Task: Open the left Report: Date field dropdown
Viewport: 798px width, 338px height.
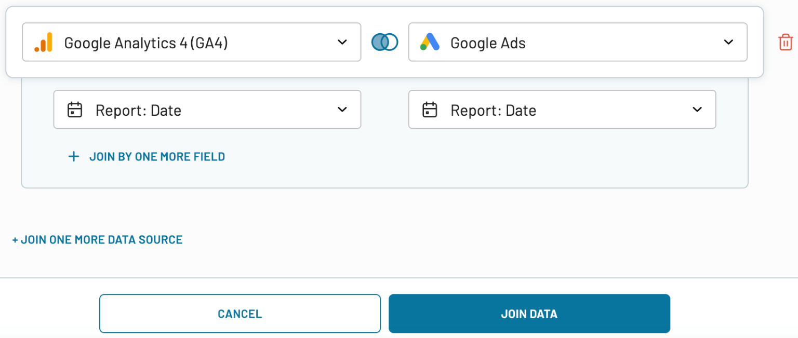Action: click(x=207, y=110)
